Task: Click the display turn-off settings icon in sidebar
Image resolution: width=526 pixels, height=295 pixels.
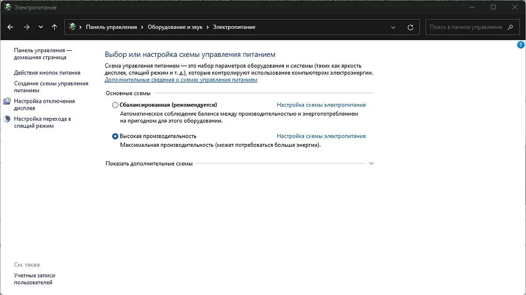Action: (7, 101)
